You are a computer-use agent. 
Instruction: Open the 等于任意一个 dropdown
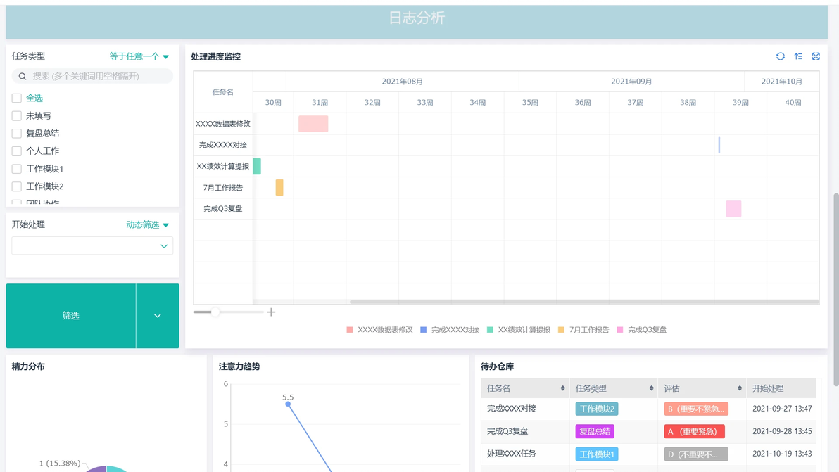click(x=139, y=56)
